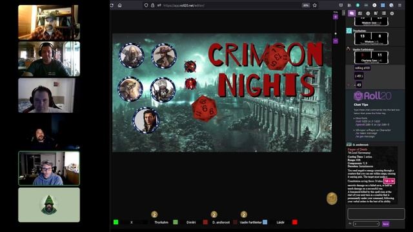Screen dimensions: 413x232
Task: Click the red d20 die below NIGHTS
Action: pyautogui.click(x=205, y=108)
